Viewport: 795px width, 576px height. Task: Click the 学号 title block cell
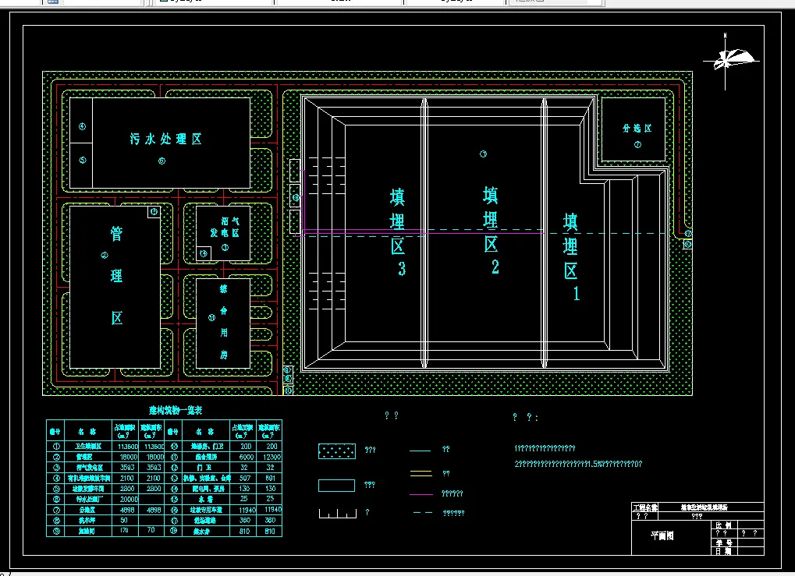pyautogui.click(x=724, y=542)
